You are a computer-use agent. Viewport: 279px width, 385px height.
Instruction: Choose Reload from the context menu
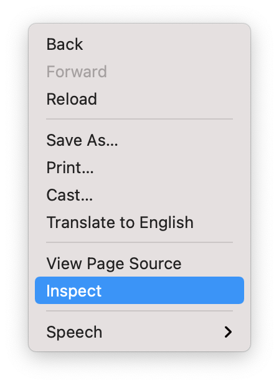(x=139, y=99)
